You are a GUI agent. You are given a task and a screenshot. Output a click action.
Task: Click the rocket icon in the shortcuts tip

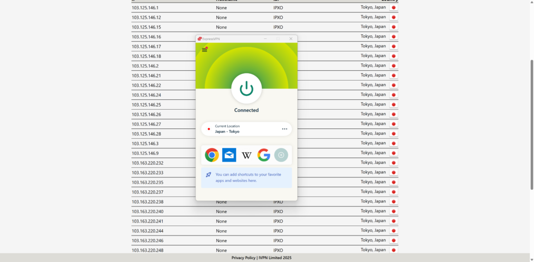(x=209, y=175)
